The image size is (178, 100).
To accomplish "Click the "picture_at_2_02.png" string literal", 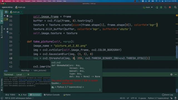I will (70, 46).
